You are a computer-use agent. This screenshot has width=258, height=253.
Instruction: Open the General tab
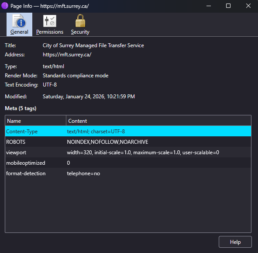point(19,24)
